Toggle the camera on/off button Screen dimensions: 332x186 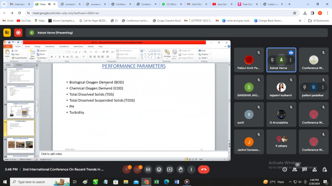137,169
